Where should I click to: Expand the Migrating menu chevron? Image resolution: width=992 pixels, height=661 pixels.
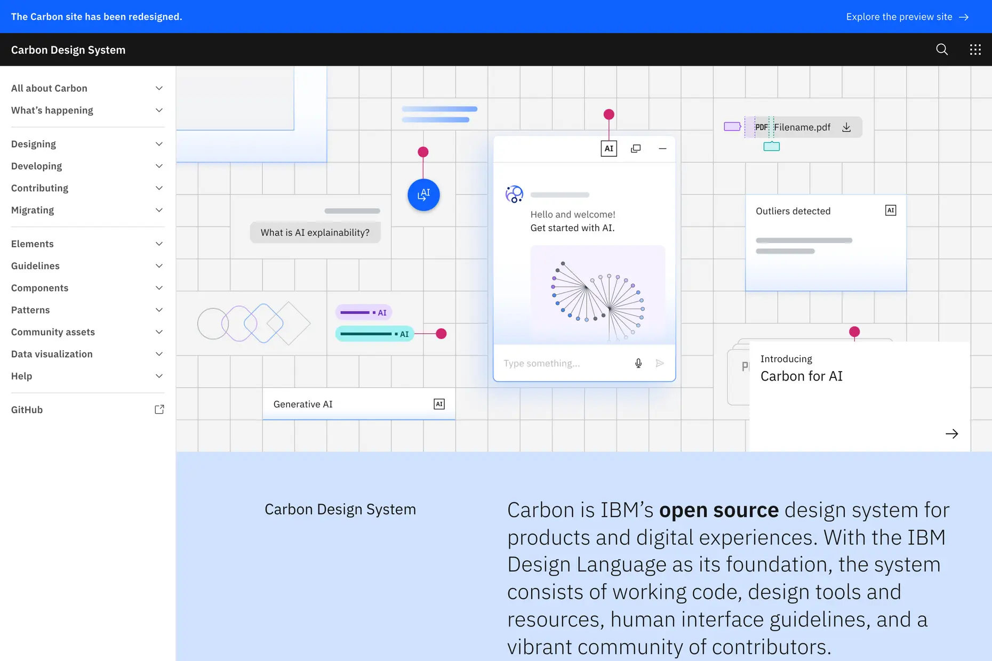click(159, 210)
